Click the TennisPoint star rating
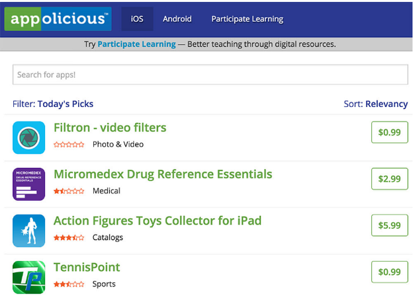The height and width of the screenshot is (304, 417). pos(69,284)
